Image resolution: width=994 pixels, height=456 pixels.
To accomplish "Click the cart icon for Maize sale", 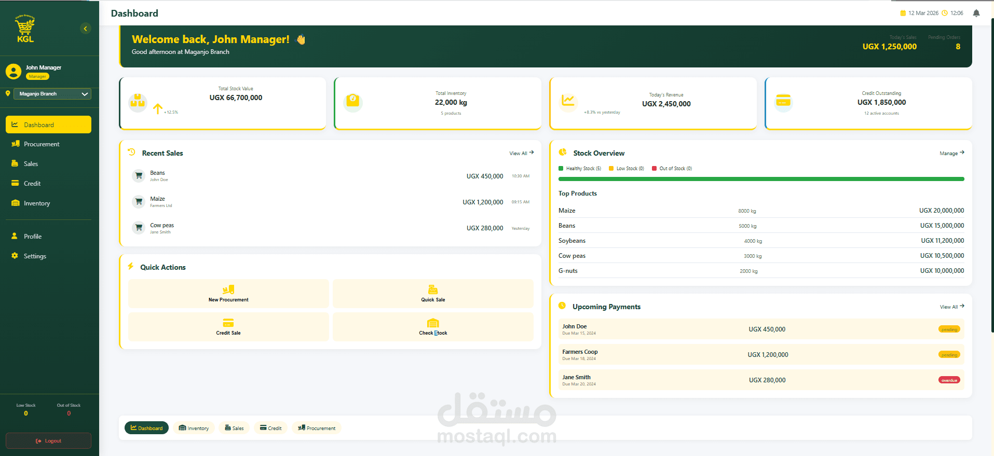I will [x=139, y=202].
